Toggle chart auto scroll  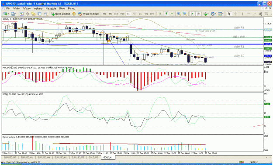click(192, 14)
